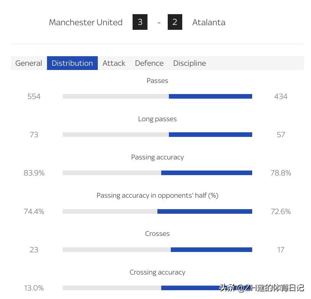The width and height of the screenshot is (311, 299).
Task: Click Atalanta's 17 crosses value
Action: [x=281, y=250]
